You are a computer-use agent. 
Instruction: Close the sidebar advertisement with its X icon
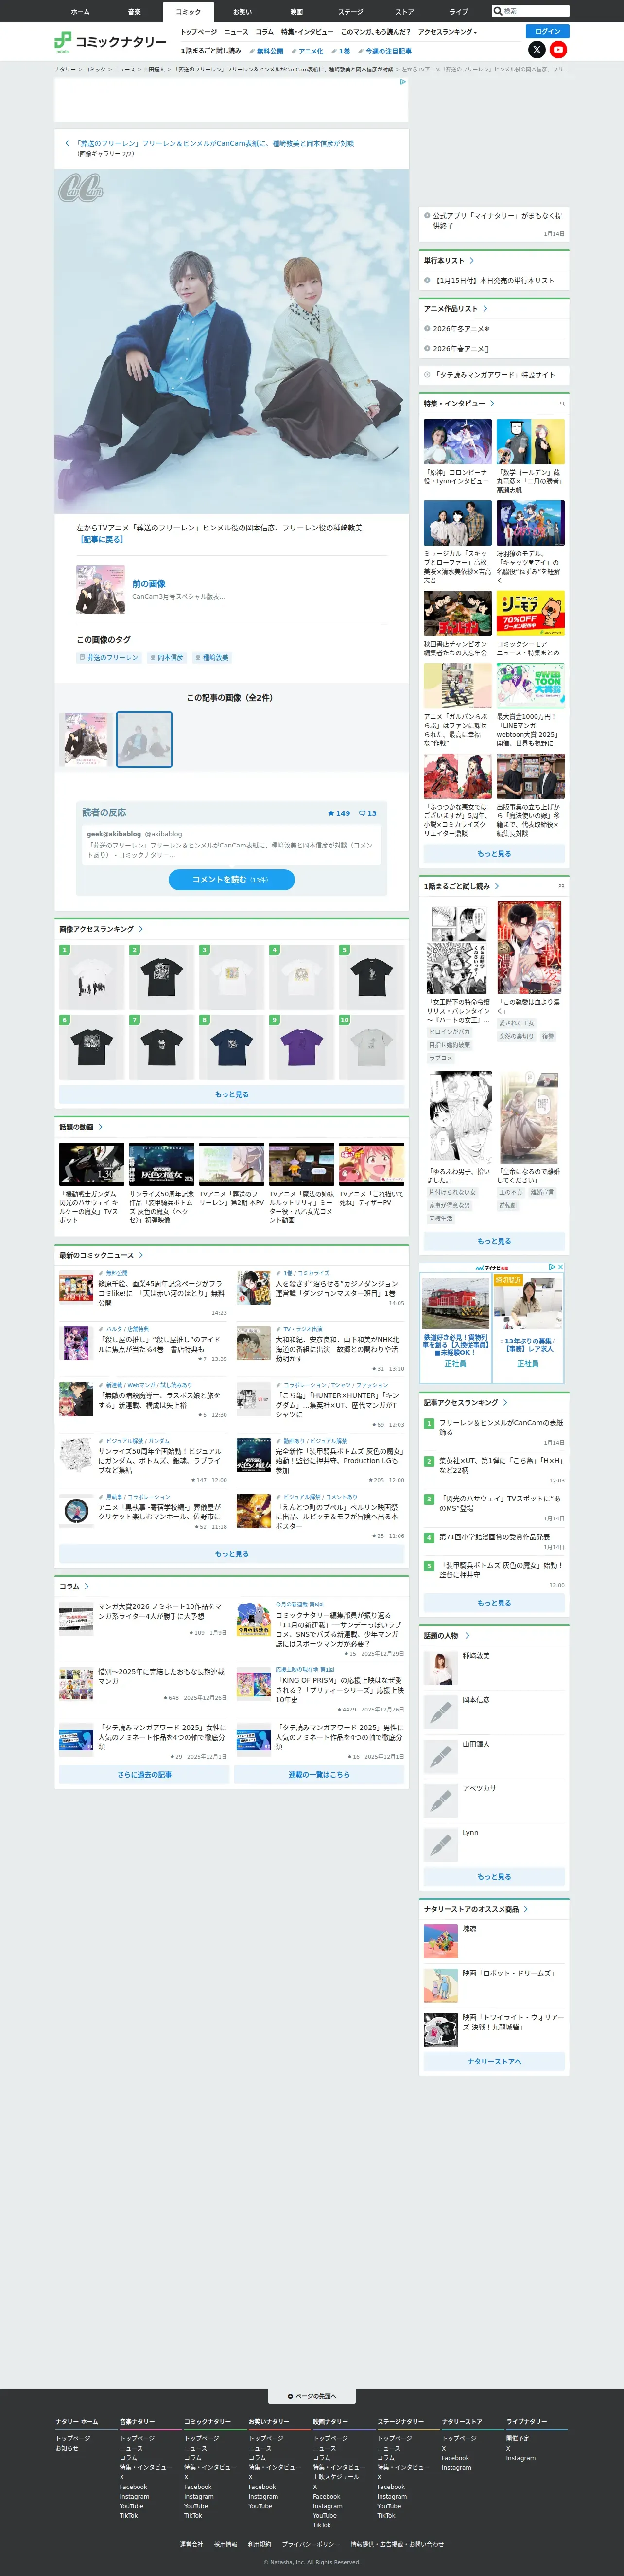click(560, 1267)
